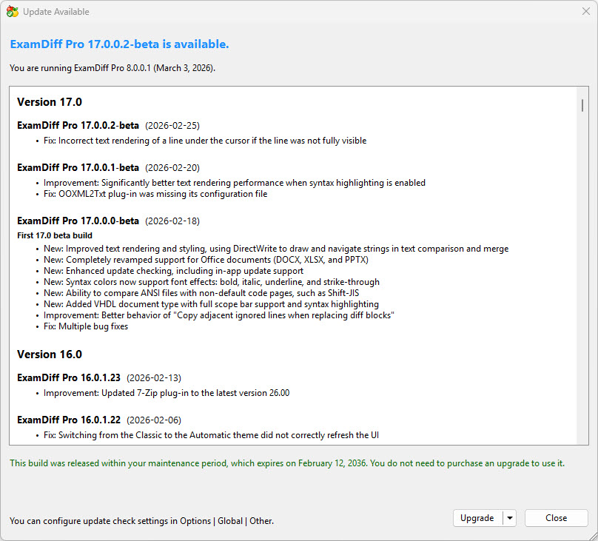
Task: Click the Close button
Action: [x=556, y=518]
